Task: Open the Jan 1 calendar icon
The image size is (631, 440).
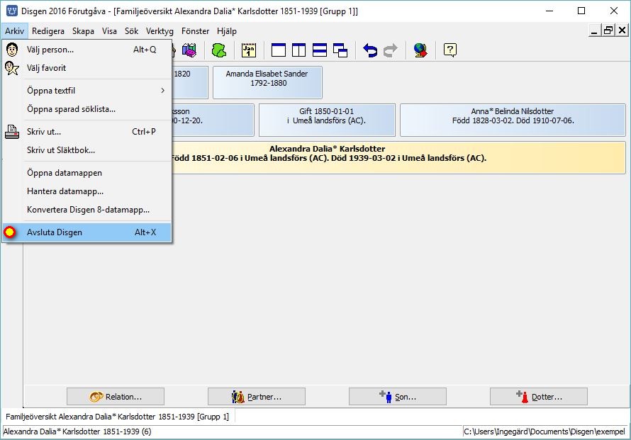Action: pyautogui.click(x=249, y=50)
